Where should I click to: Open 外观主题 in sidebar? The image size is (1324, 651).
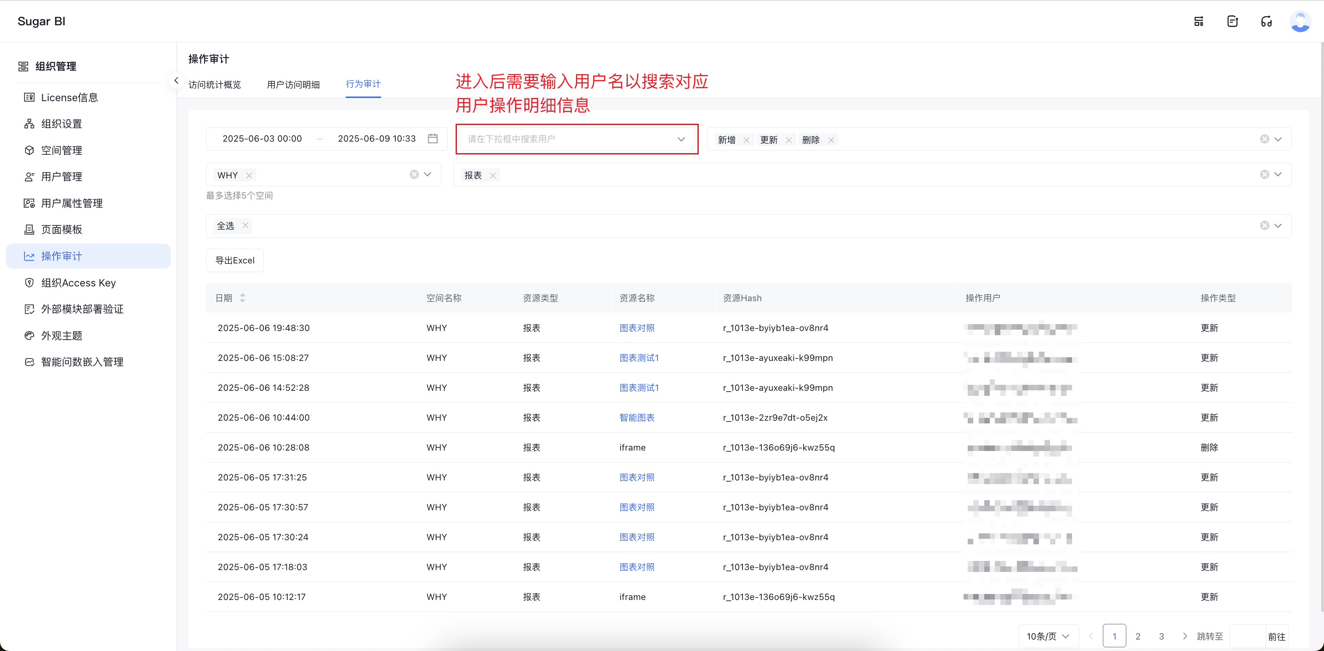pos(88,336)
